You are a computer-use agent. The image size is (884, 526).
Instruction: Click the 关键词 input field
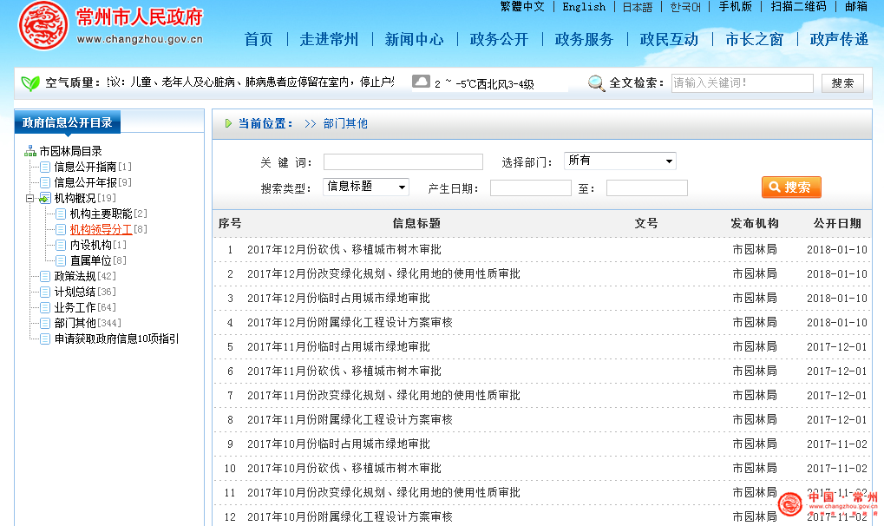coord(403,162)
